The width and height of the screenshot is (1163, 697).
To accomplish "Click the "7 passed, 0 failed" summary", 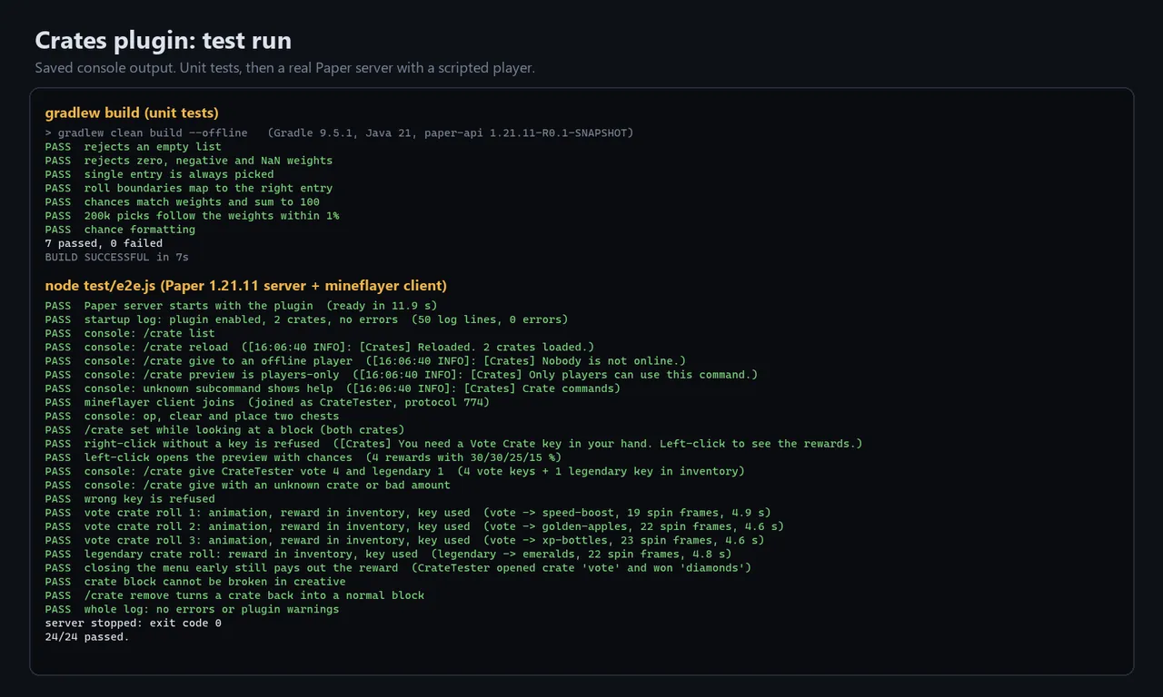I will (104, 243).
